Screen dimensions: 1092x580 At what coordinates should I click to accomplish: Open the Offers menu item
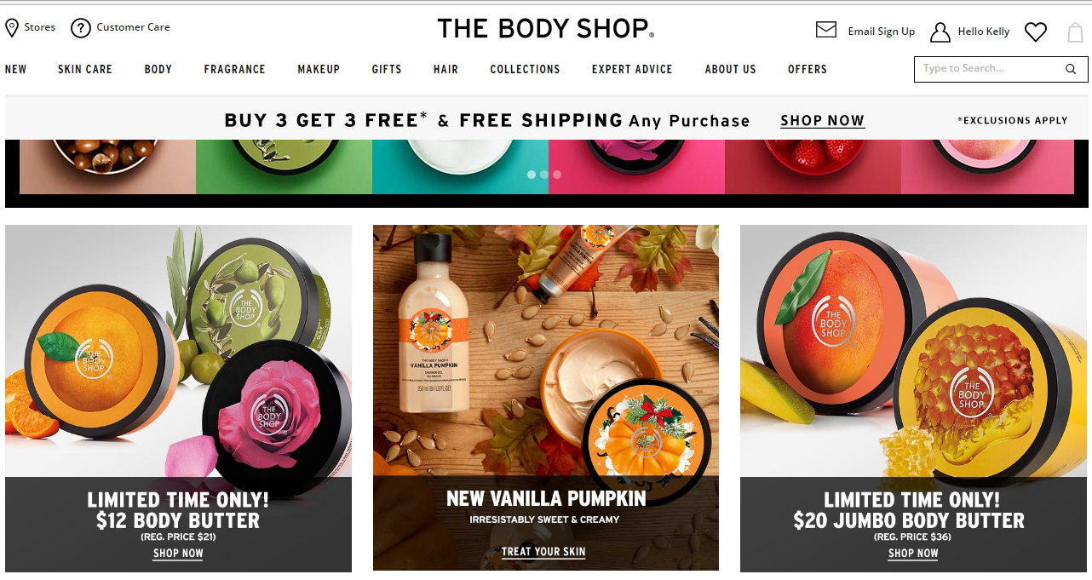click(x=808, y=69)
